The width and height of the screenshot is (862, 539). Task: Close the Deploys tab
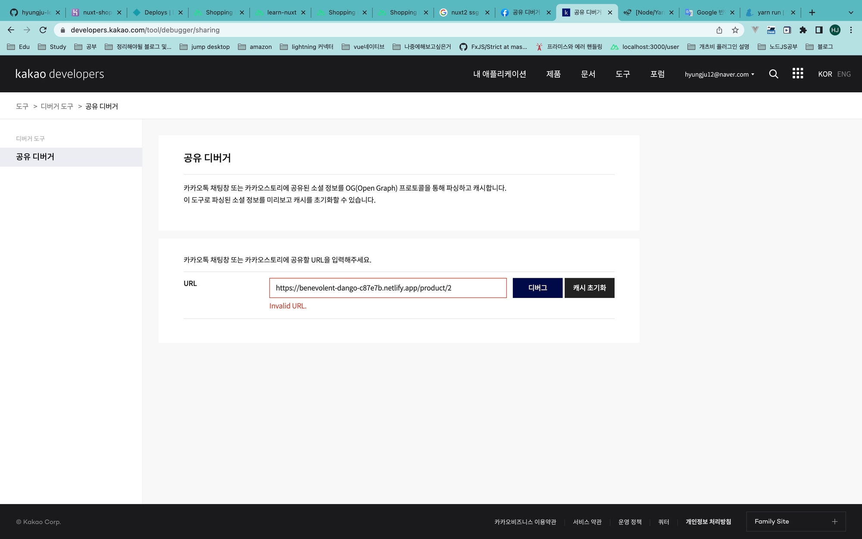[x=181, y=13]
